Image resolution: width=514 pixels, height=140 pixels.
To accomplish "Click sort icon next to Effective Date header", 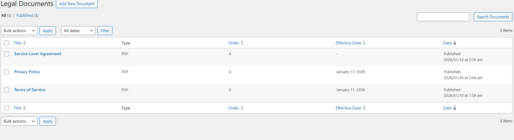I will (364, 43).
